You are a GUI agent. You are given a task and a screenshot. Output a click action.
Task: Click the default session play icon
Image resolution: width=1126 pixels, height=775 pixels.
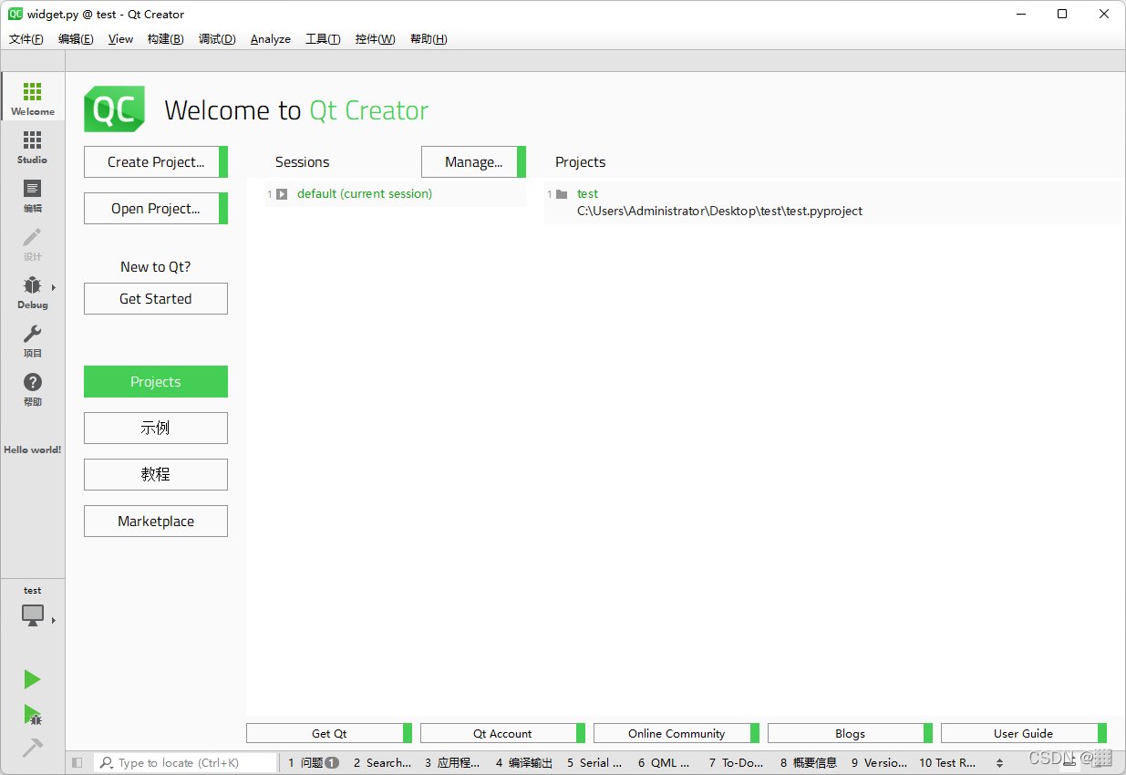point(282,194)
